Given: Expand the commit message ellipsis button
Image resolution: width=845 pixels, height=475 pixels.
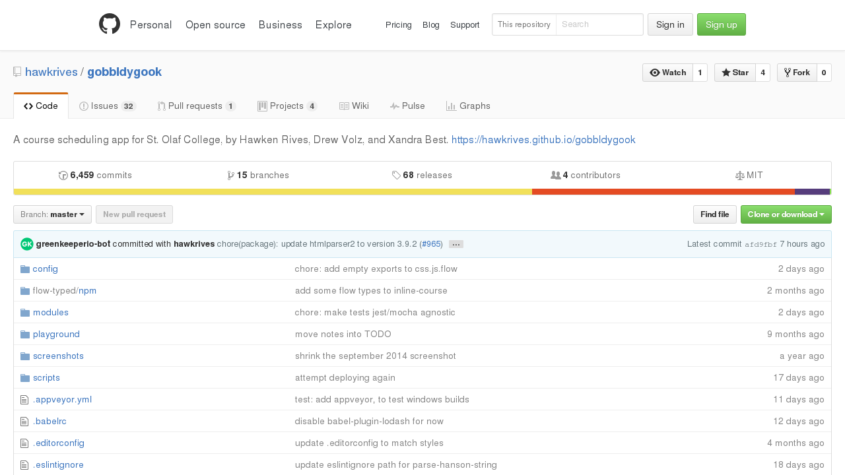Looking at the screenshot, I should (456, 244).
